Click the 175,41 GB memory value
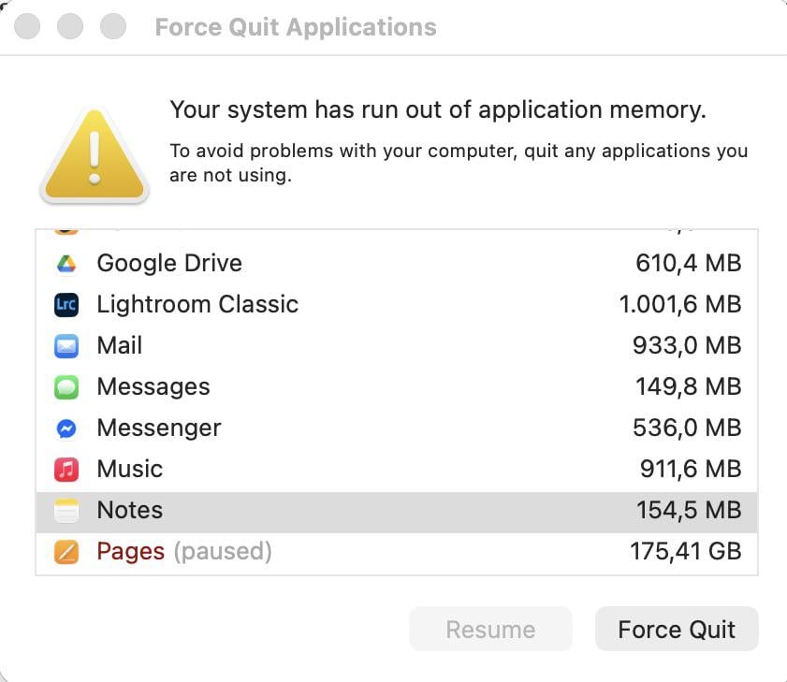 (685, 552)
